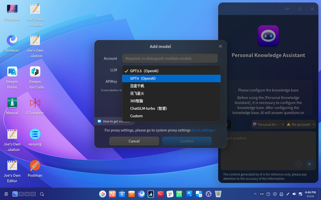Open the CCompare application

click(x=35, y=102)
